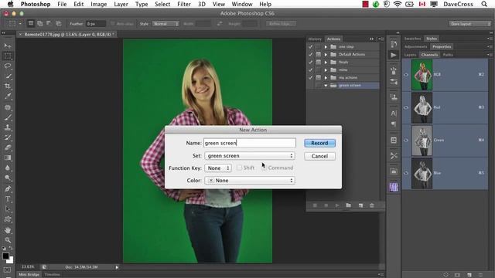Click Create new channel icon
This screenshot has height=278, width=495.
click(x=469, y=275)
